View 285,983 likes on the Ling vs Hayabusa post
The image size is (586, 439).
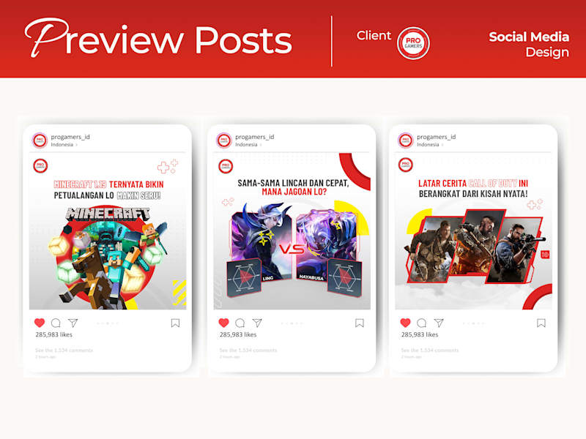[238, 334]
